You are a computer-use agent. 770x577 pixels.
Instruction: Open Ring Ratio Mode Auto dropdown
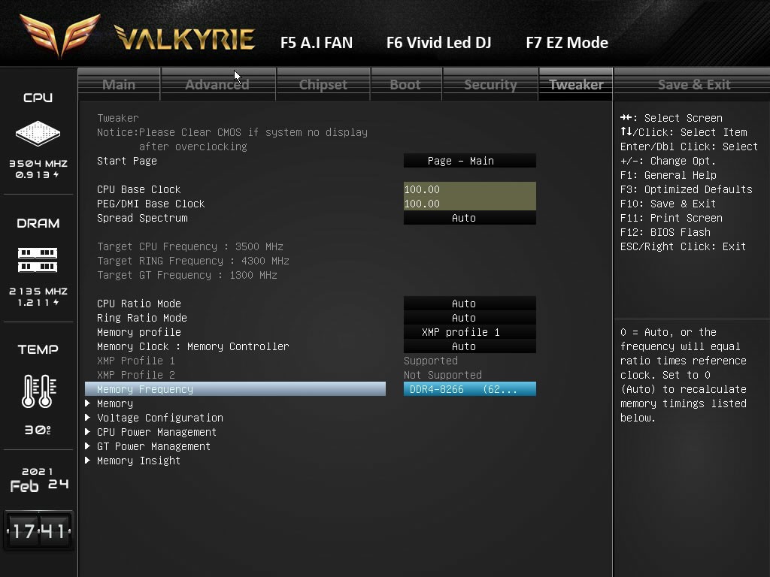[469, 318]
